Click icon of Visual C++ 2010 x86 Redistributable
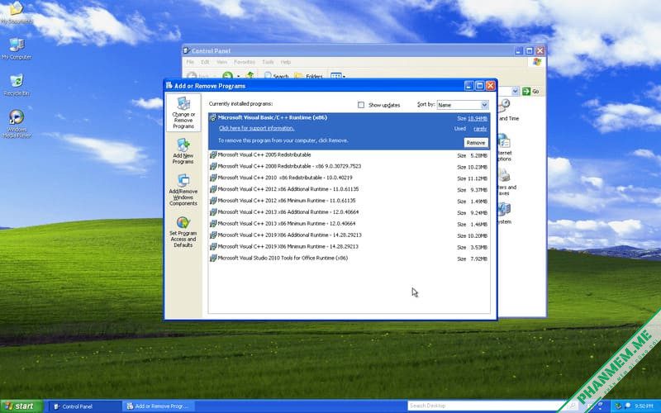This screenshot has width=661, height=413. [x=213, y=178]
